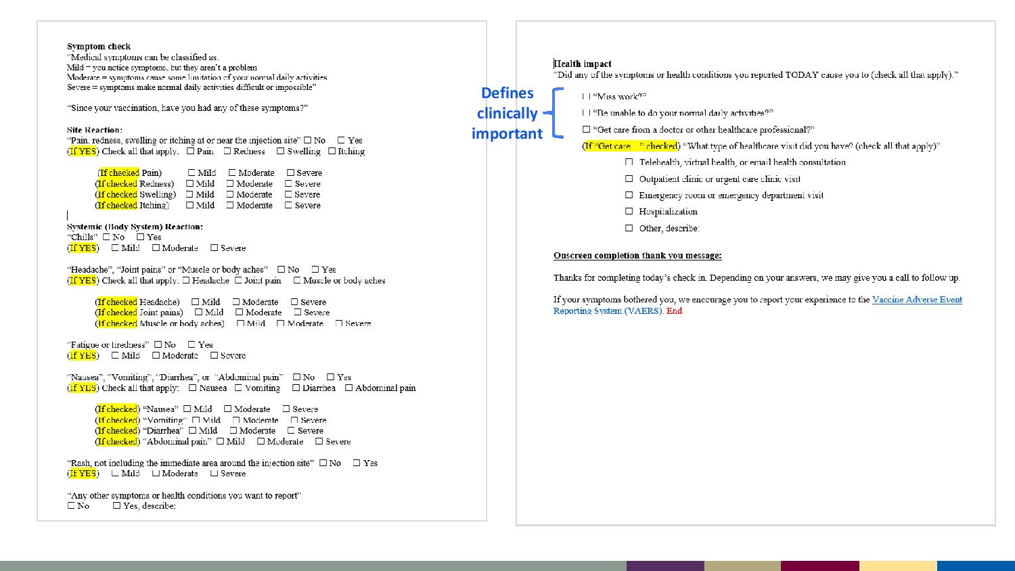Tick the Hospitalization checkbox
1015x571 pixels.
click(x=629, y=212)
